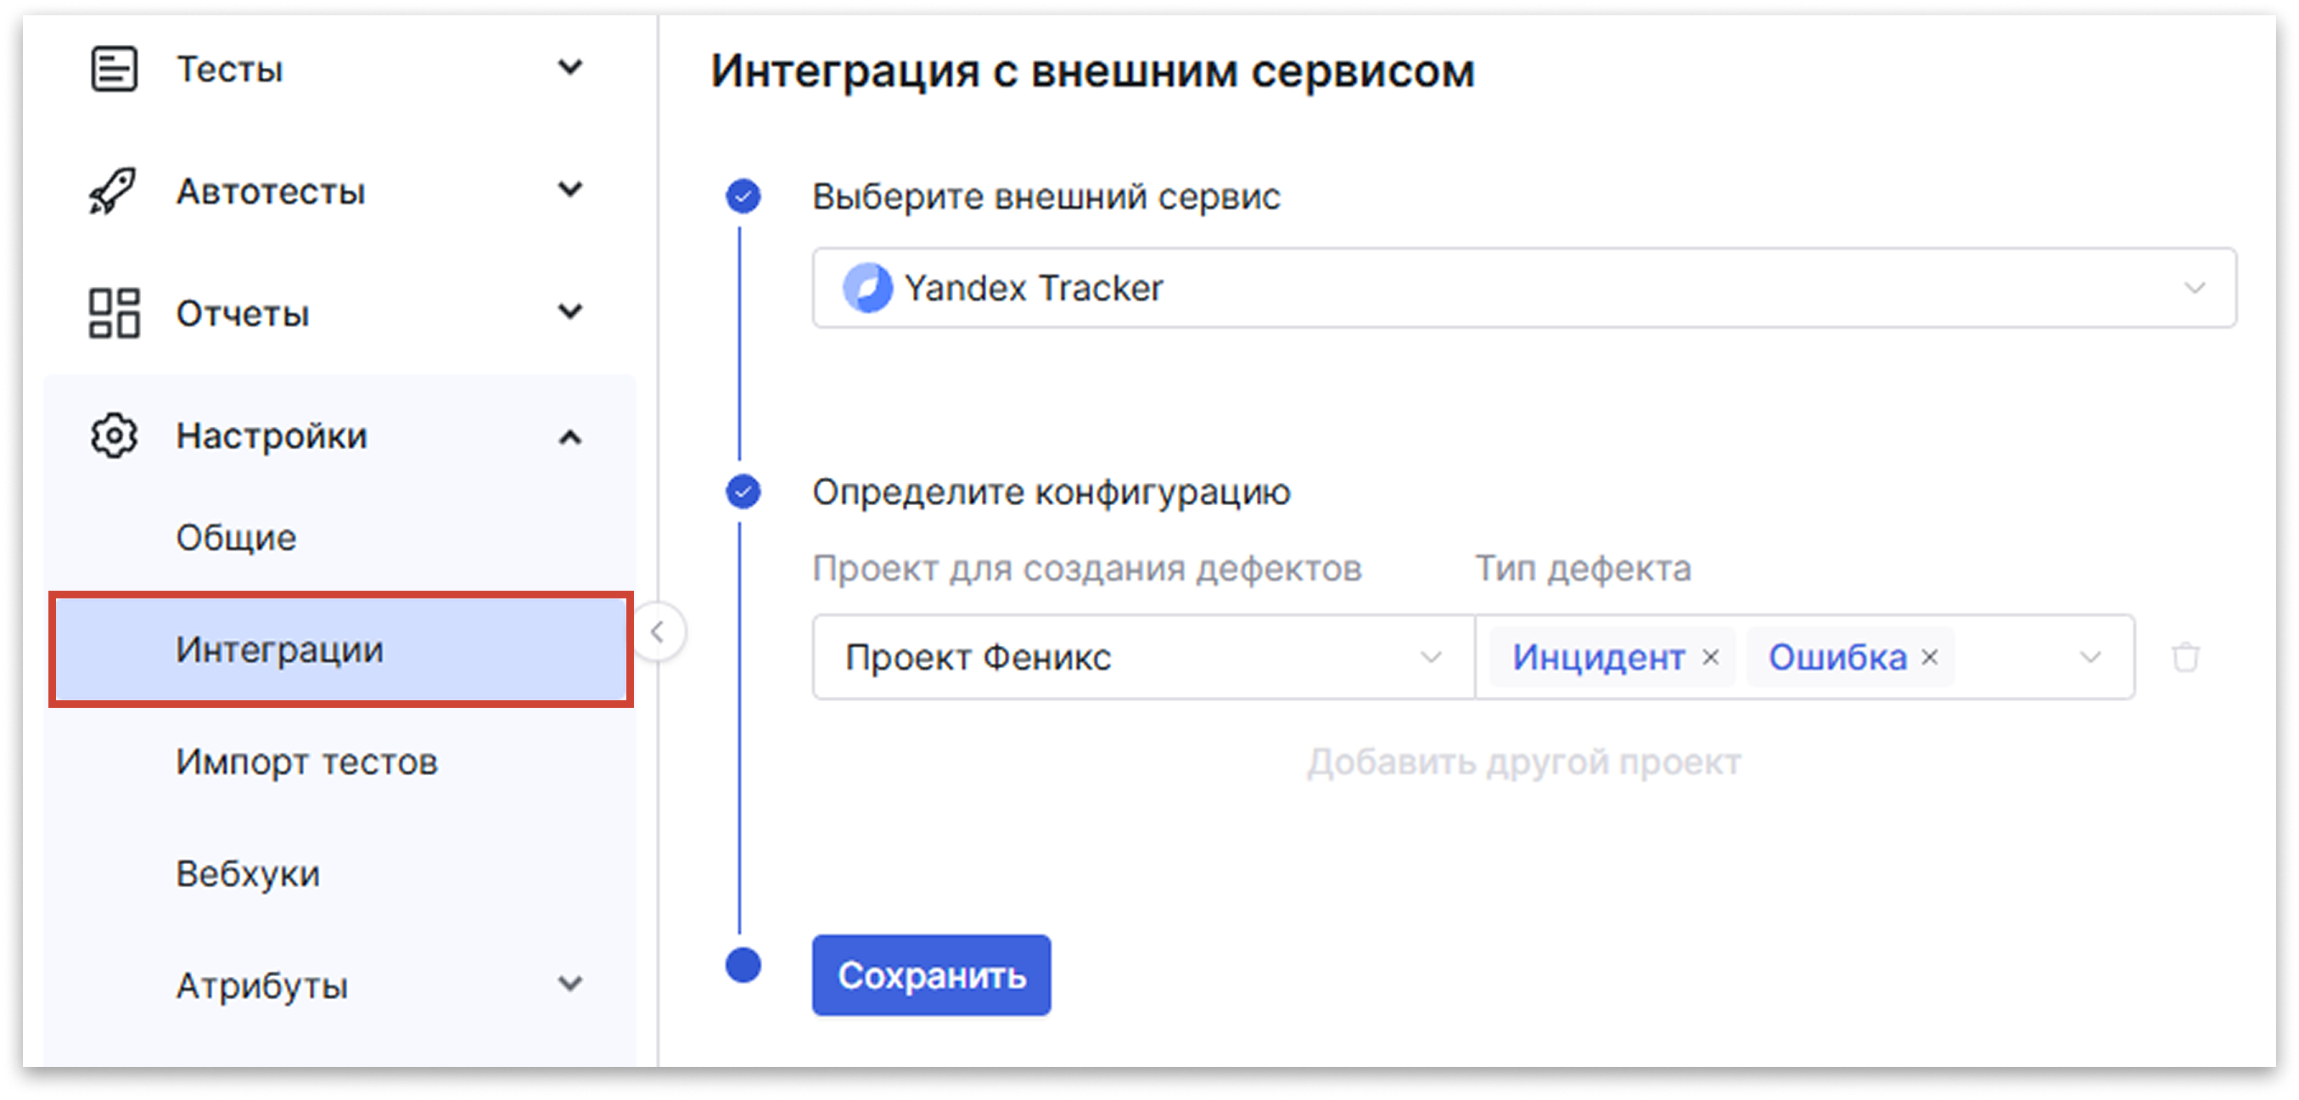2299x1100 pixels.
Task: Open Вебхуки settings
Action: pyautogui.click(x=248, y=873)
